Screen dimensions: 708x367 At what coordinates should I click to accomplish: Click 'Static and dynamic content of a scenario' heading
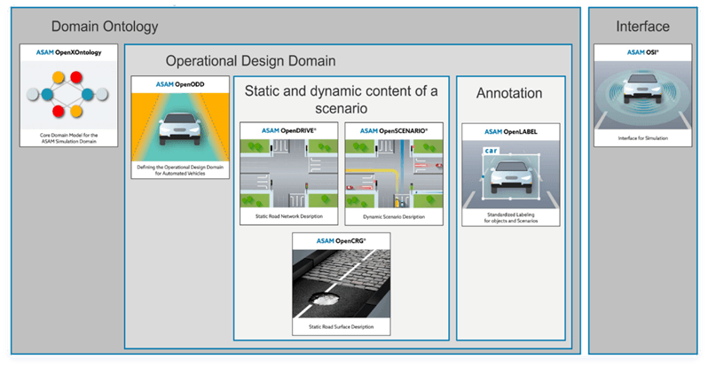point(342,99)
